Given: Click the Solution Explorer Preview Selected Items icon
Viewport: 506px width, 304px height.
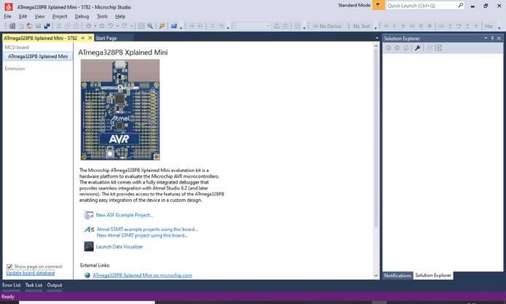Looking at the screenshot, I should click(438, 48).
